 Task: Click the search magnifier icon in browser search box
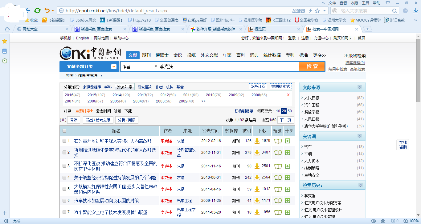pyautogui.click(x=395, y=11)
